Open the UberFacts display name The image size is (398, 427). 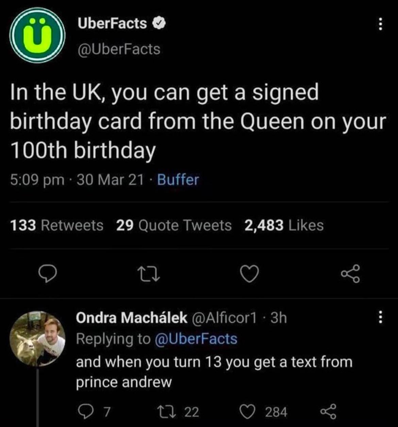pos(112,23)
